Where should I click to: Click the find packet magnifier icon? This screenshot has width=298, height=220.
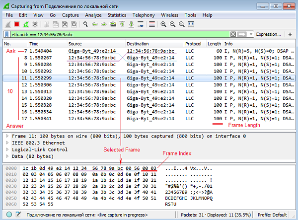click(85, 24)
